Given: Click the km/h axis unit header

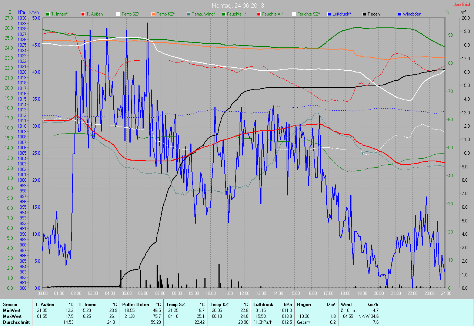Looking at the screenshot, I should coord(34,12).
